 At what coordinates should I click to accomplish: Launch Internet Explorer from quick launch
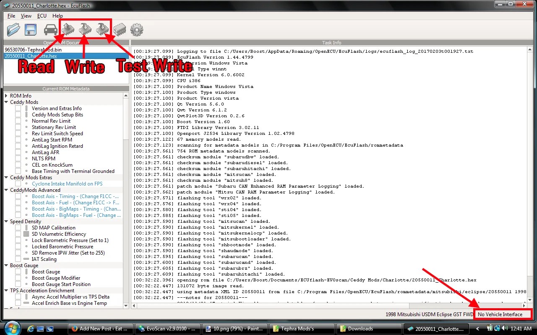point(31,329)
